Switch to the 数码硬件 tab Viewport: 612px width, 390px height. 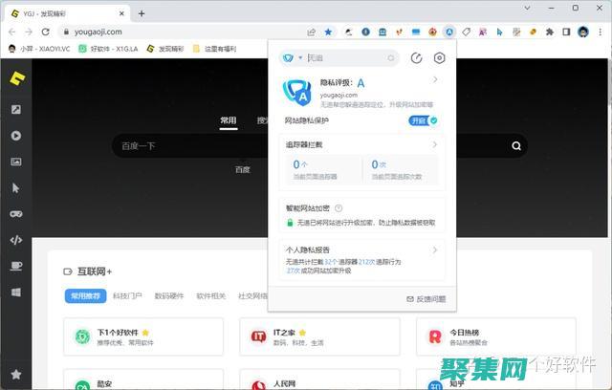[169, 296]
